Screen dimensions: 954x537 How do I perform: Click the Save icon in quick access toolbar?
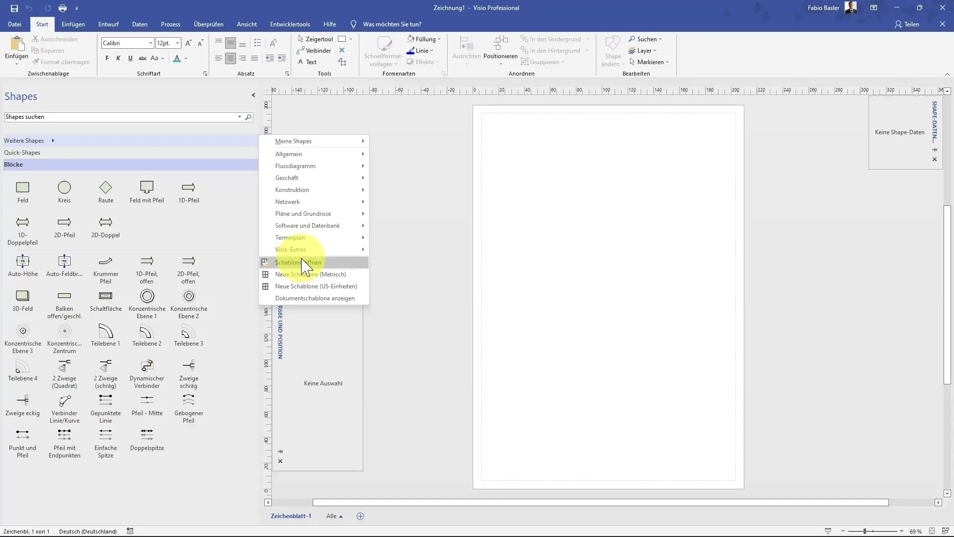(x=14, y=8)
